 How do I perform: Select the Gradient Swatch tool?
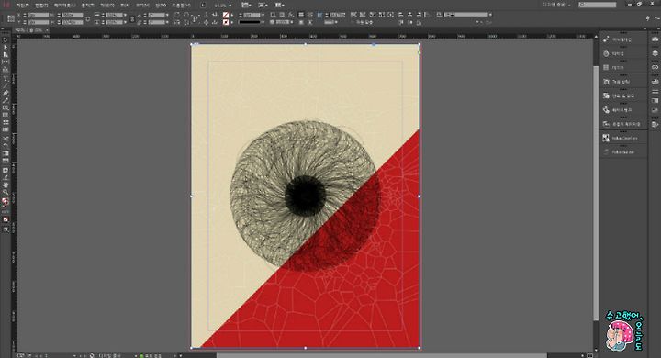point(6,153)
